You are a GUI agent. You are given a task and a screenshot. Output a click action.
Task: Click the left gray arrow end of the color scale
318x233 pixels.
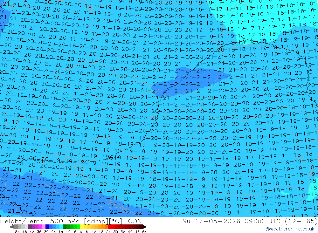[11, 227]
